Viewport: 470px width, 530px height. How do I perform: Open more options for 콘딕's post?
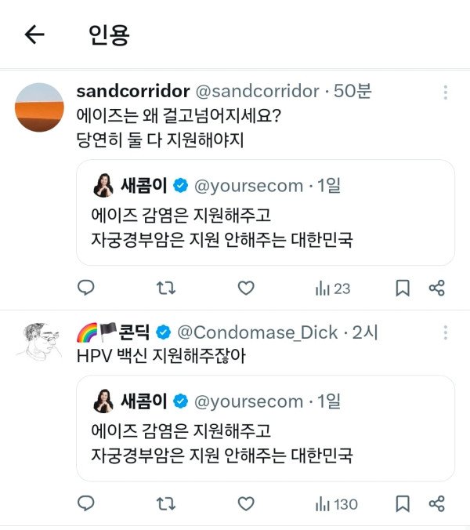[x=445, y=334]
